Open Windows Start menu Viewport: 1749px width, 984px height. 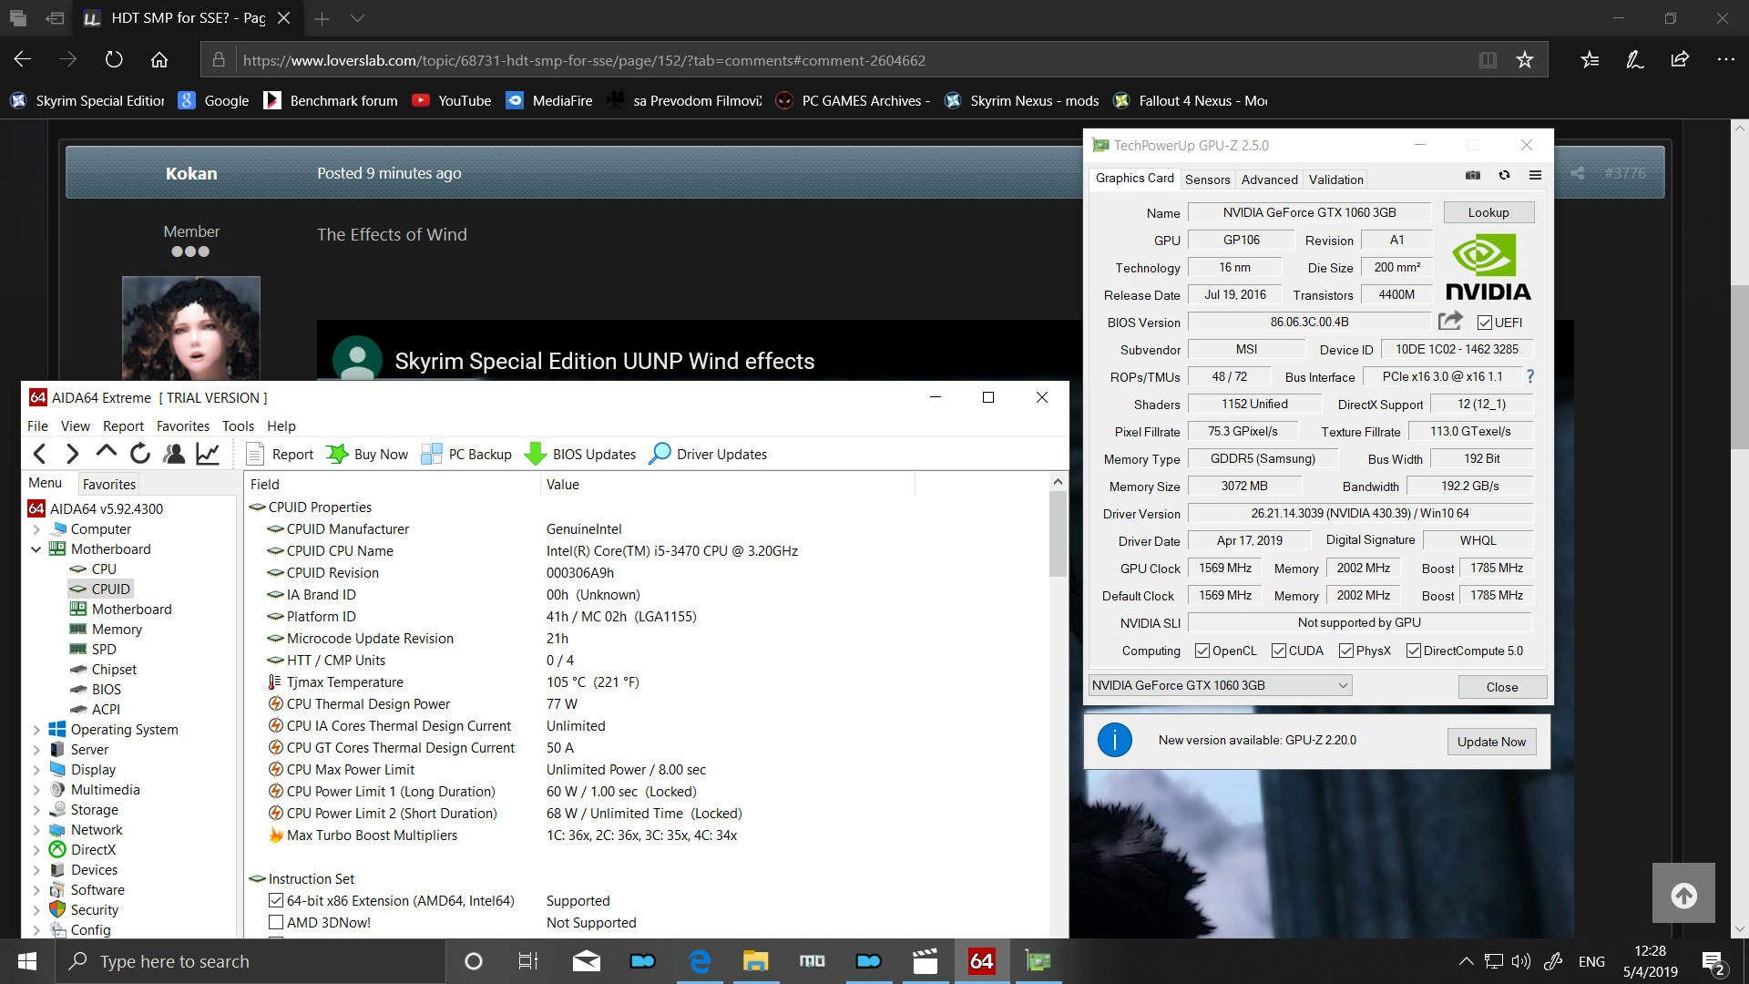(x=26, y=961)
